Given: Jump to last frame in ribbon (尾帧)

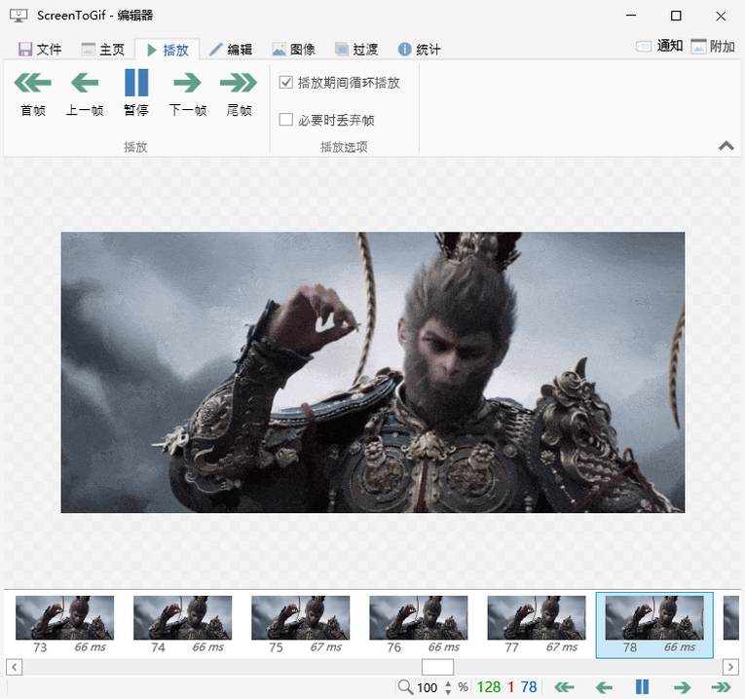Looking at the screenshot, I should coord(239,93).
